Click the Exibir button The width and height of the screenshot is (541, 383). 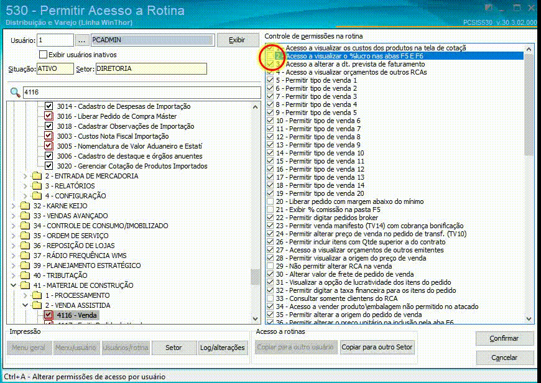click(x=238, y=40)
